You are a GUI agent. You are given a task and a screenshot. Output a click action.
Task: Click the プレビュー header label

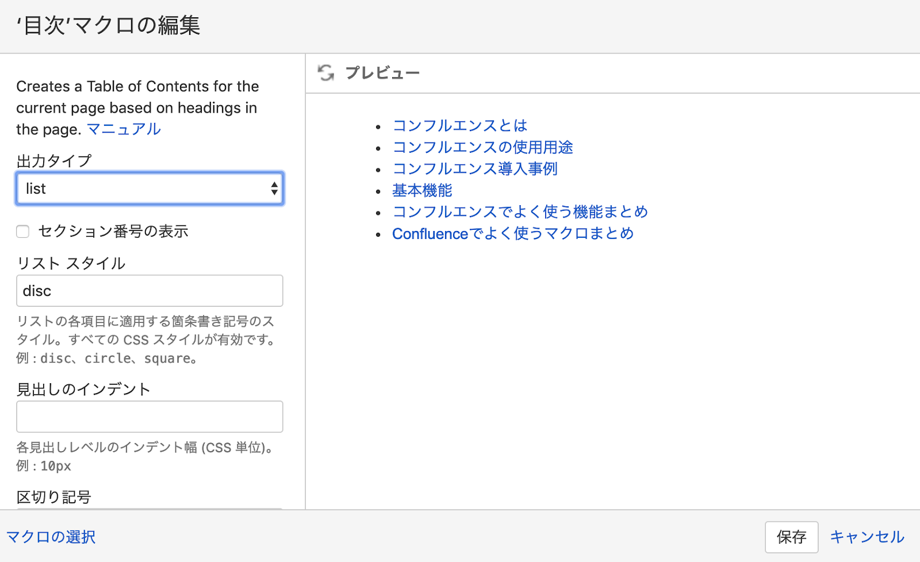[x=382, y=73]
